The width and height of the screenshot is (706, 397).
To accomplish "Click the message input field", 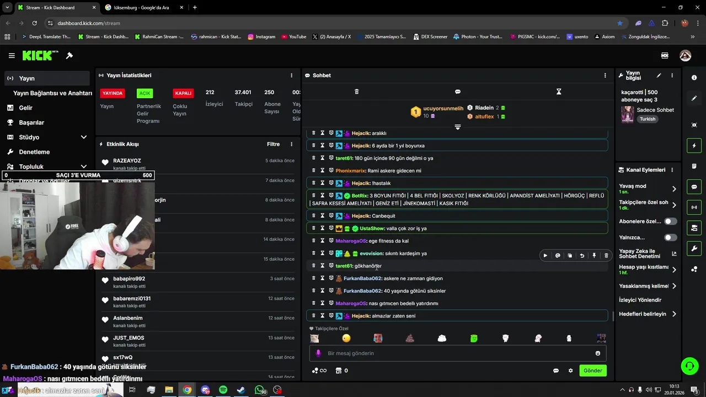I will pyautogui.click(x=458, y=353).
